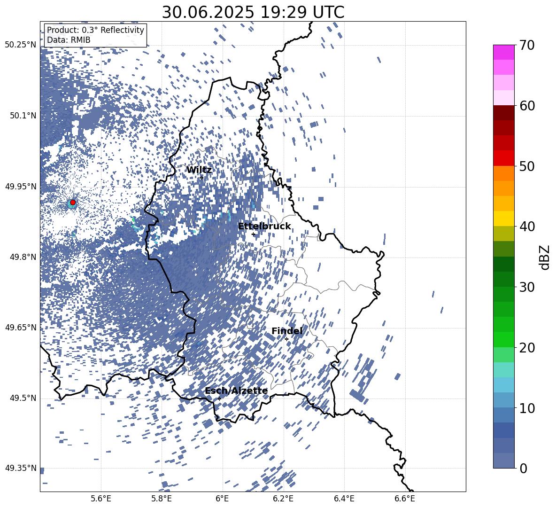Click the 50.25°N latitude tick label
The width and height of the screenshot is (556, 508).
pos(21,45)
